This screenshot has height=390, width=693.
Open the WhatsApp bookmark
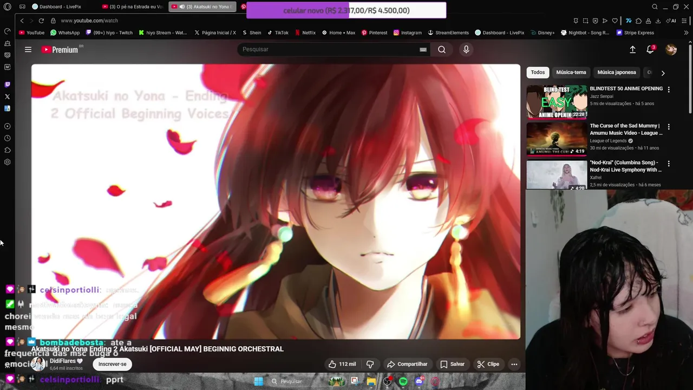coord(64,32)
